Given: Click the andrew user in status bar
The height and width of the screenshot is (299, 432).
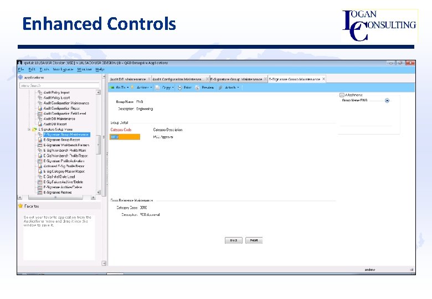Looking at the screenshot, I should click(x=370, y=270).
